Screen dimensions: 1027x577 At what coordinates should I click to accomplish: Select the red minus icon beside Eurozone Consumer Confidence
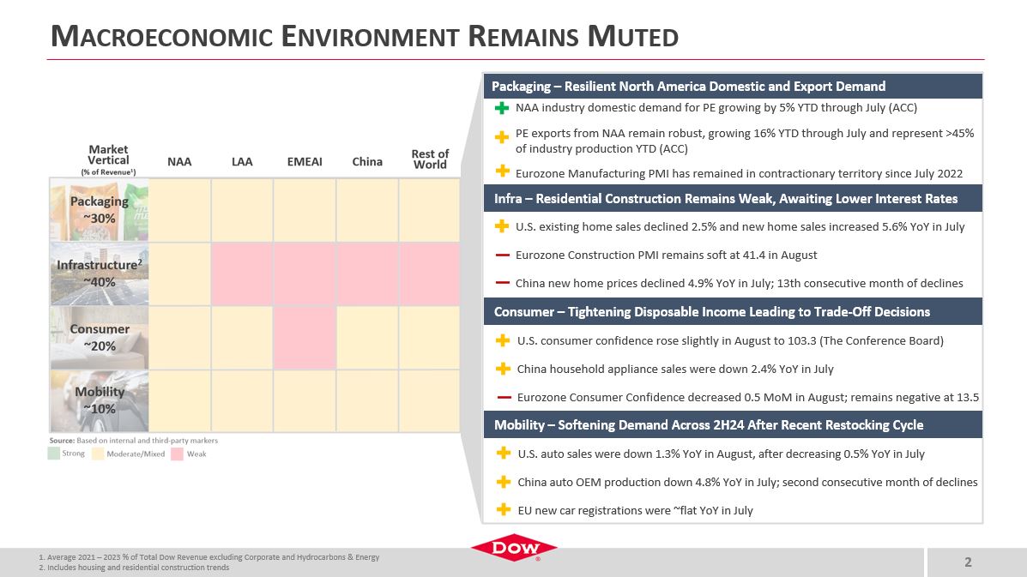(504, 398)
